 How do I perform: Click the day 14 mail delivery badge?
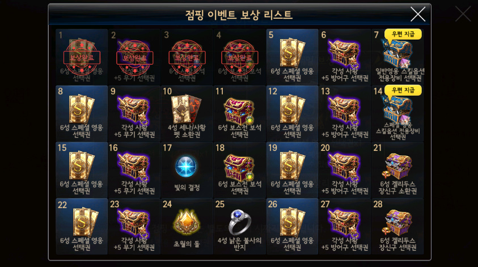[403, 90]
